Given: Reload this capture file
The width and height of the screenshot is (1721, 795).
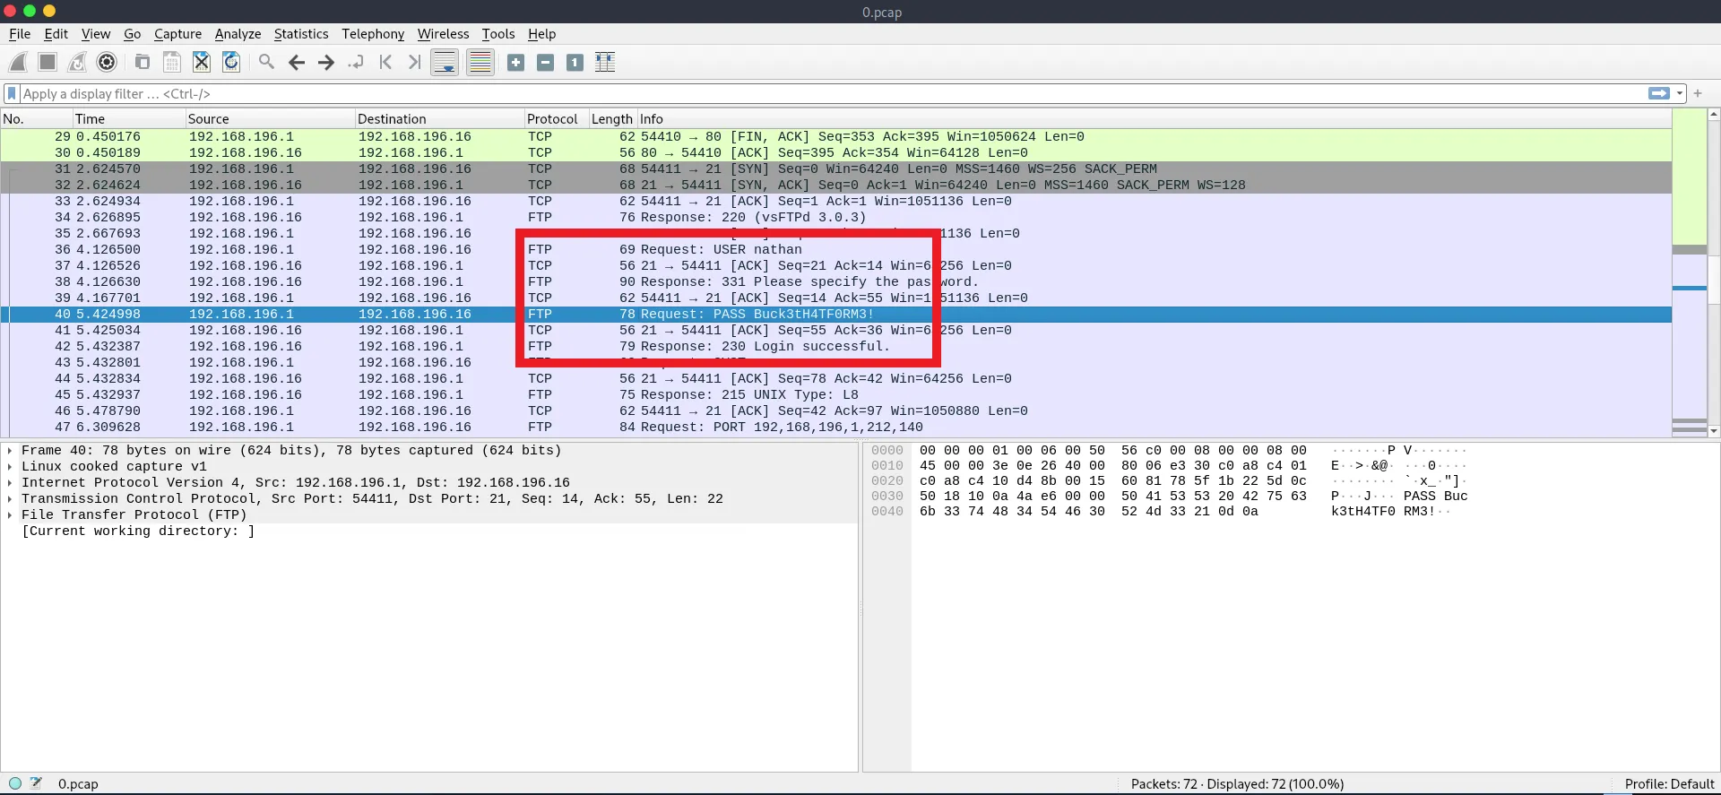Looking at the screenshot, I should (x=231, y=63).
